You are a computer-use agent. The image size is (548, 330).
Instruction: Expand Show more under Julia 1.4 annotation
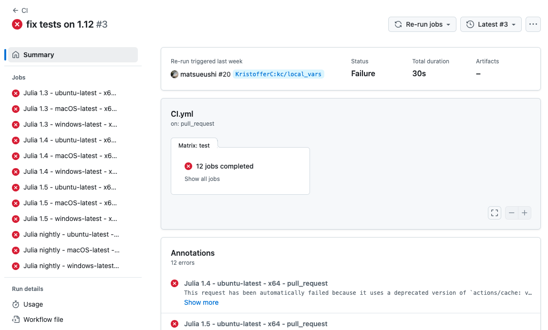point(201,302)
